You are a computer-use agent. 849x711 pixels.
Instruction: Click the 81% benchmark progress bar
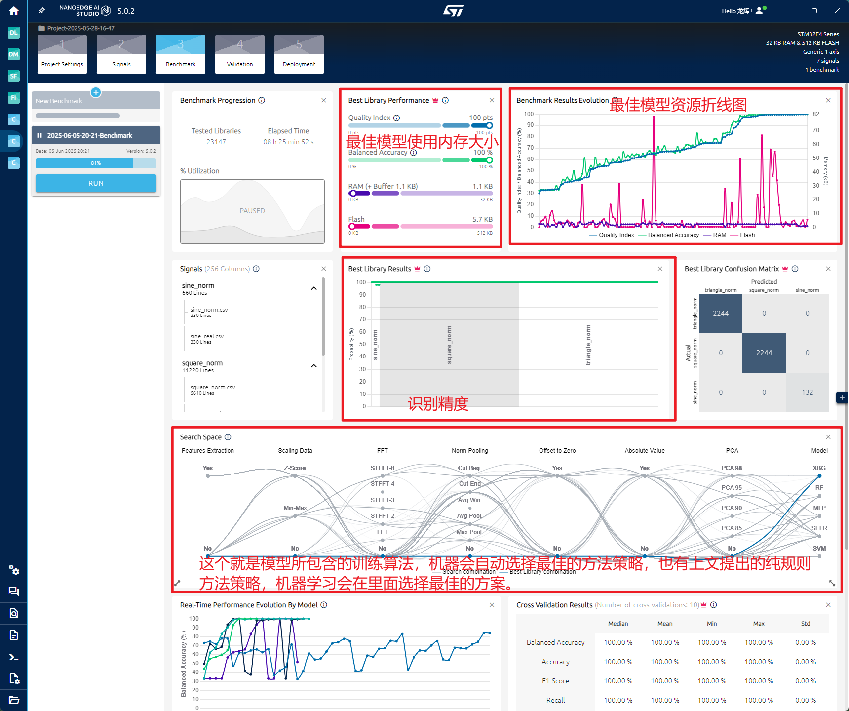96,163
